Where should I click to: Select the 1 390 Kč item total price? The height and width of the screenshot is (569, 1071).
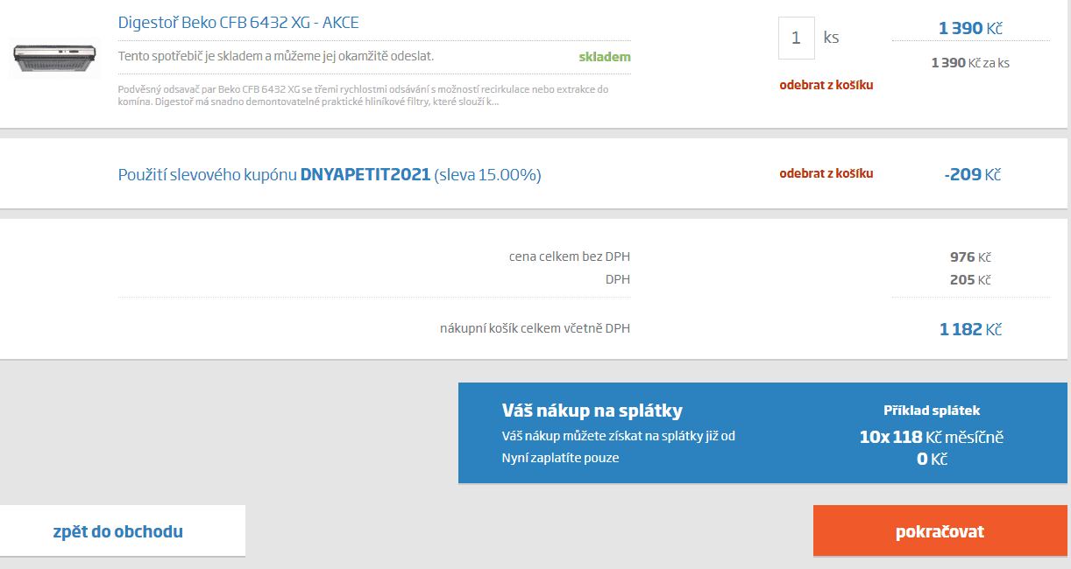970,28
